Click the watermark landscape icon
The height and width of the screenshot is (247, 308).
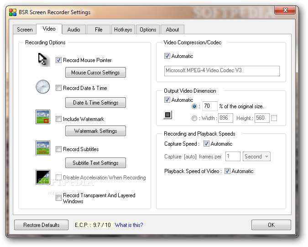(x=43, y=117)
